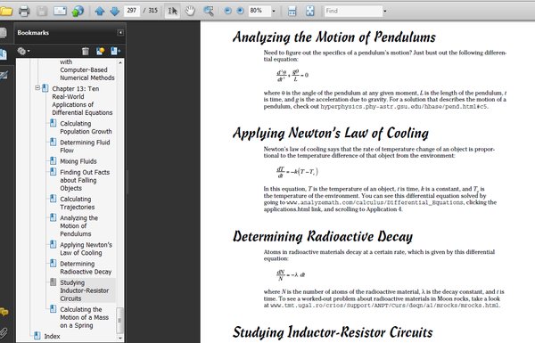Open the Signatures panel sidebar icon
535x343 pixels.
point(3,76)
